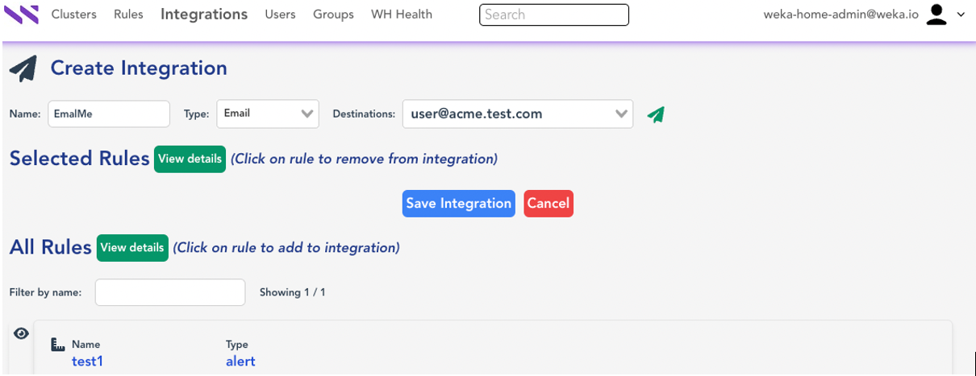Click the paper plane icon beside Create Integration
Image resolution: width=976 pixels, height=376 pixels.
coord(23,69)
